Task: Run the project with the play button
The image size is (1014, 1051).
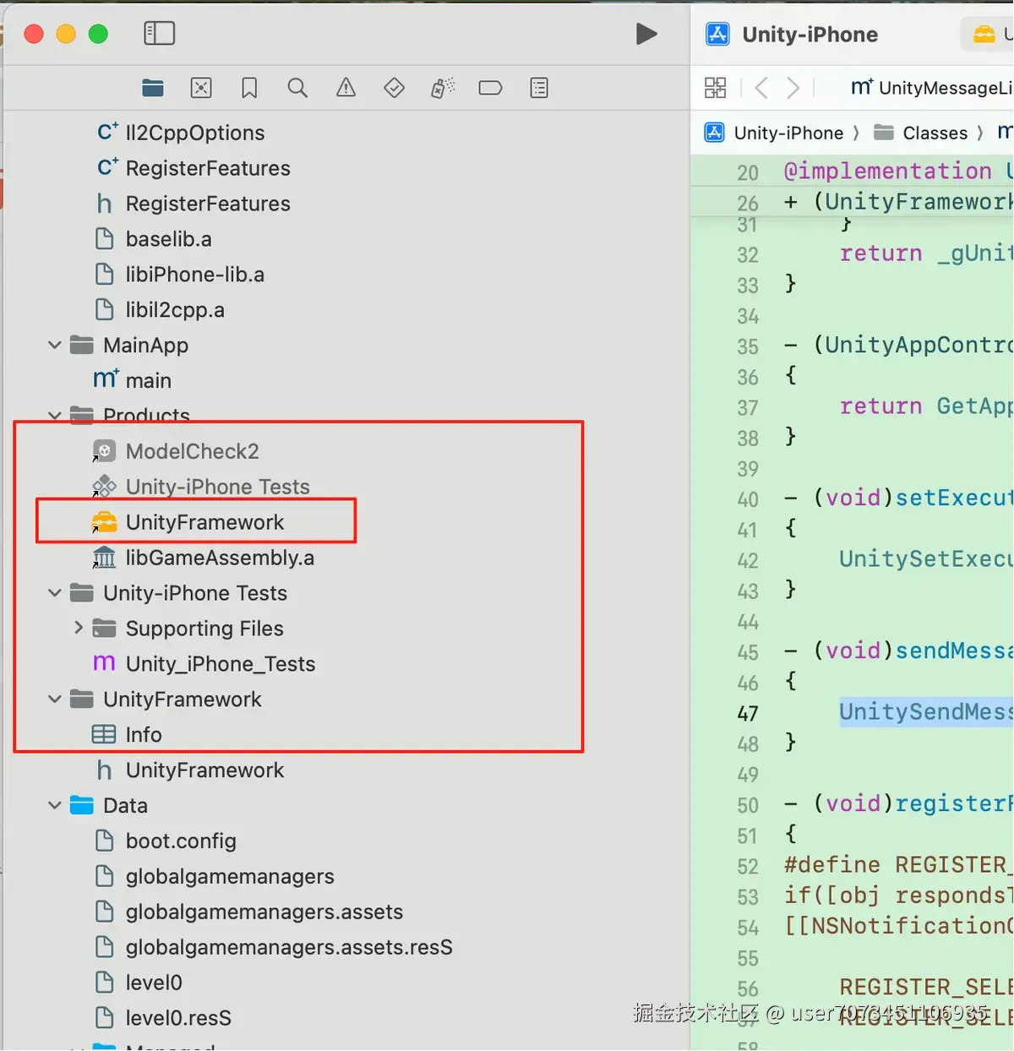Action: coord(646,34)
